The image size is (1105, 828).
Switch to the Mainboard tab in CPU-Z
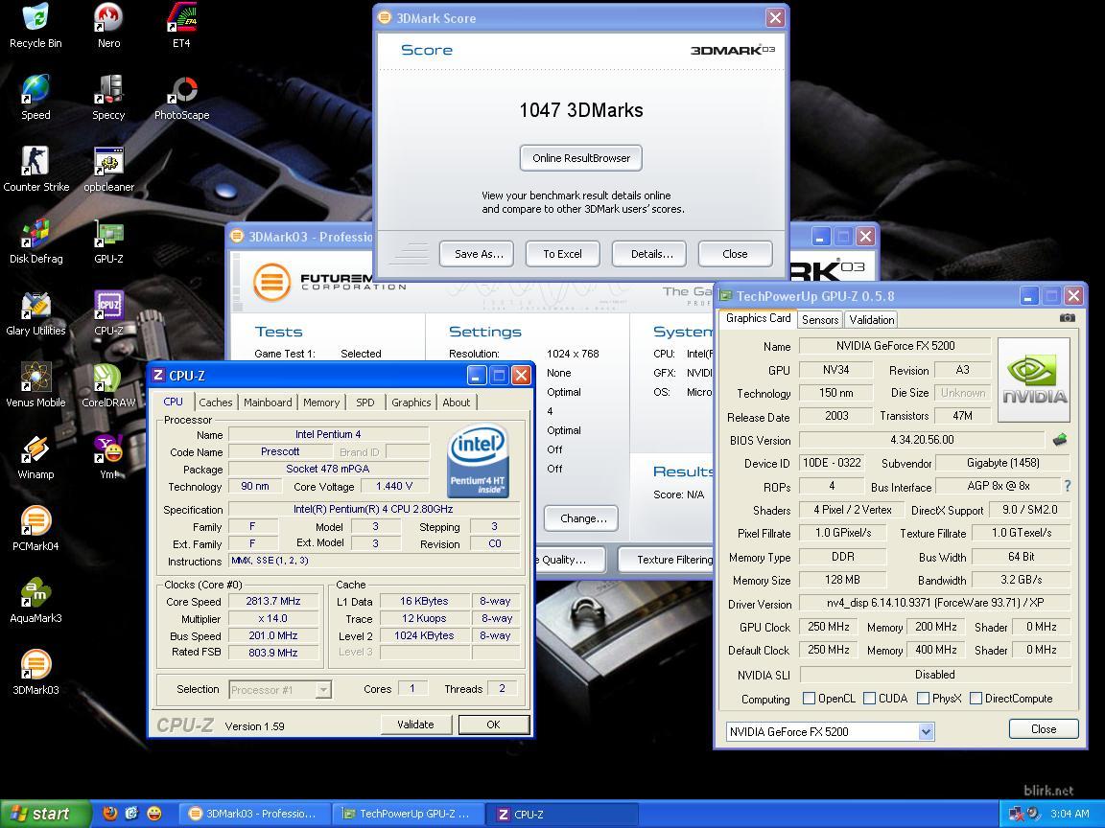pyautogui.click(x=268, y=402)
